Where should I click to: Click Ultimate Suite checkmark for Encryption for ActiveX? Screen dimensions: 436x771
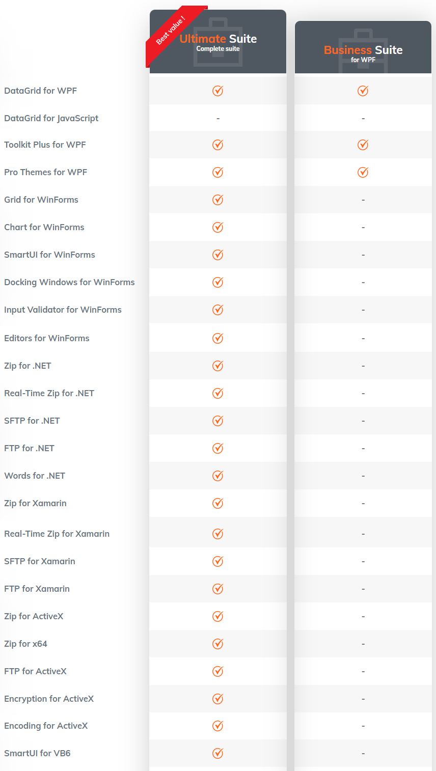(x=218, y=699)
